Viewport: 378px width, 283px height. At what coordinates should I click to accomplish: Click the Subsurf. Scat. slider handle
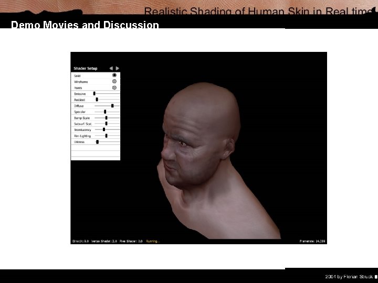106,124
